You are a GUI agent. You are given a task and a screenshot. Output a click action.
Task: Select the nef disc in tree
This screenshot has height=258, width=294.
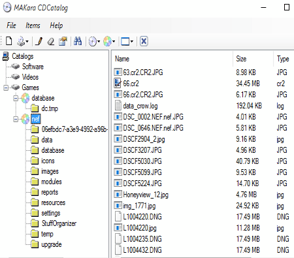(36, 119)
